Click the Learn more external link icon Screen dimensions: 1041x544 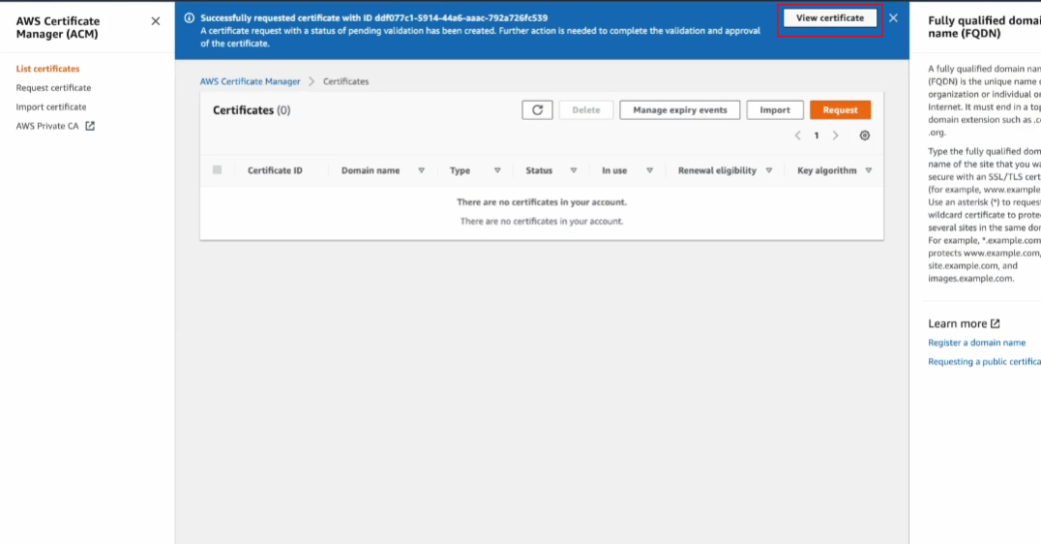[x=996, y=323]
